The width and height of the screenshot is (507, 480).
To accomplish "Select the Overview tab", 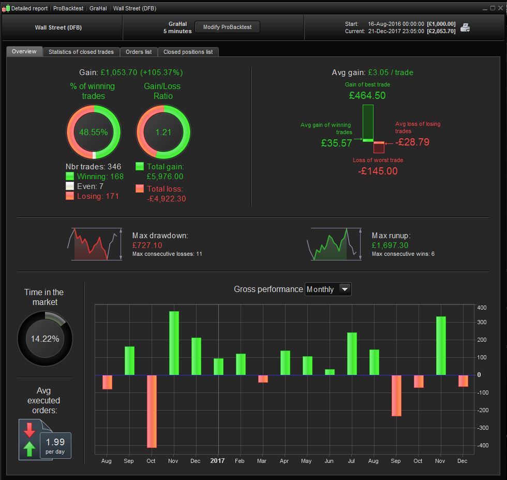I will [x=24, y=51].
